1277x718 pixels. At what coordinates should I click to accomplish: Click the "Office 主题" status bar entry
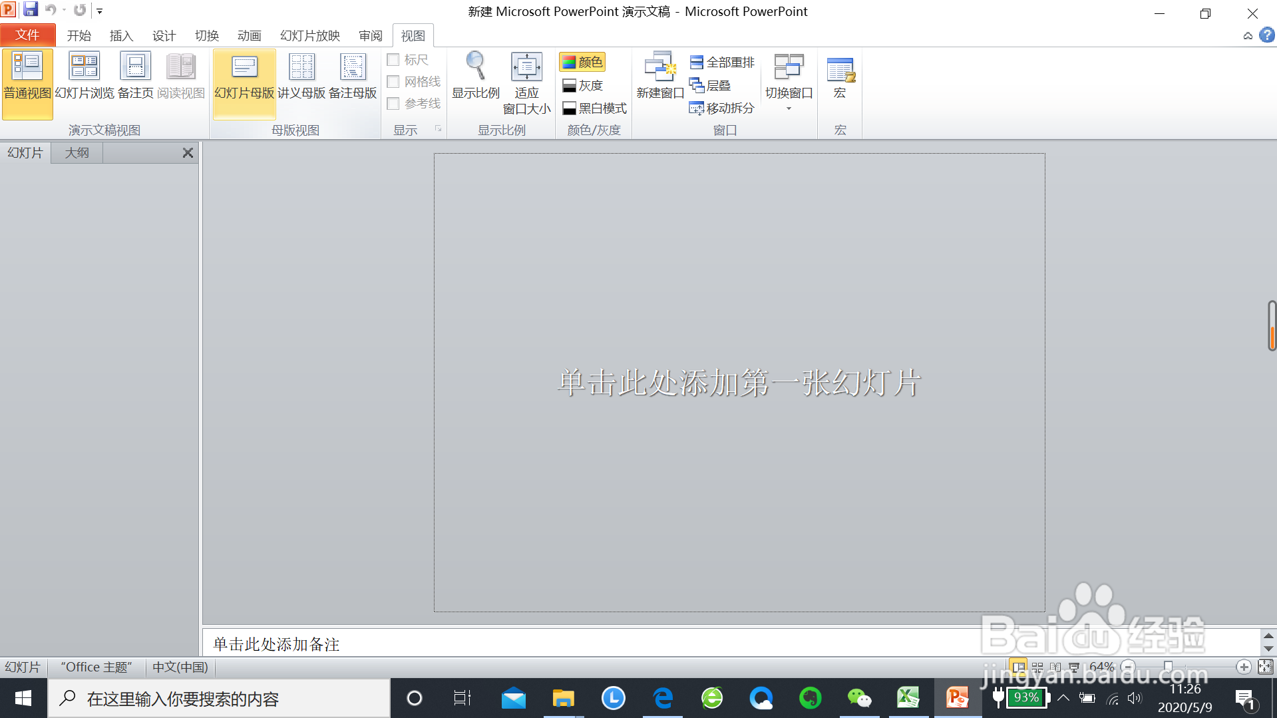[96, 667]
